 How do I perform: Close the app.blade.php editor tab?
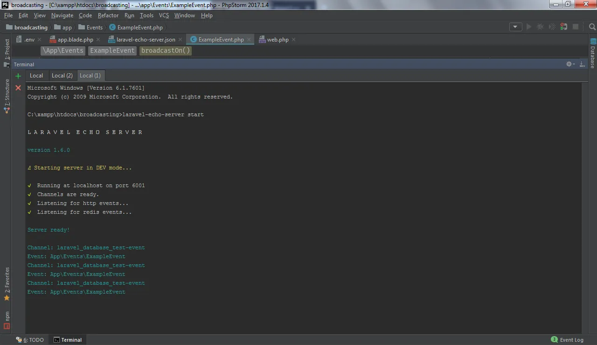[x=98, y=40]
